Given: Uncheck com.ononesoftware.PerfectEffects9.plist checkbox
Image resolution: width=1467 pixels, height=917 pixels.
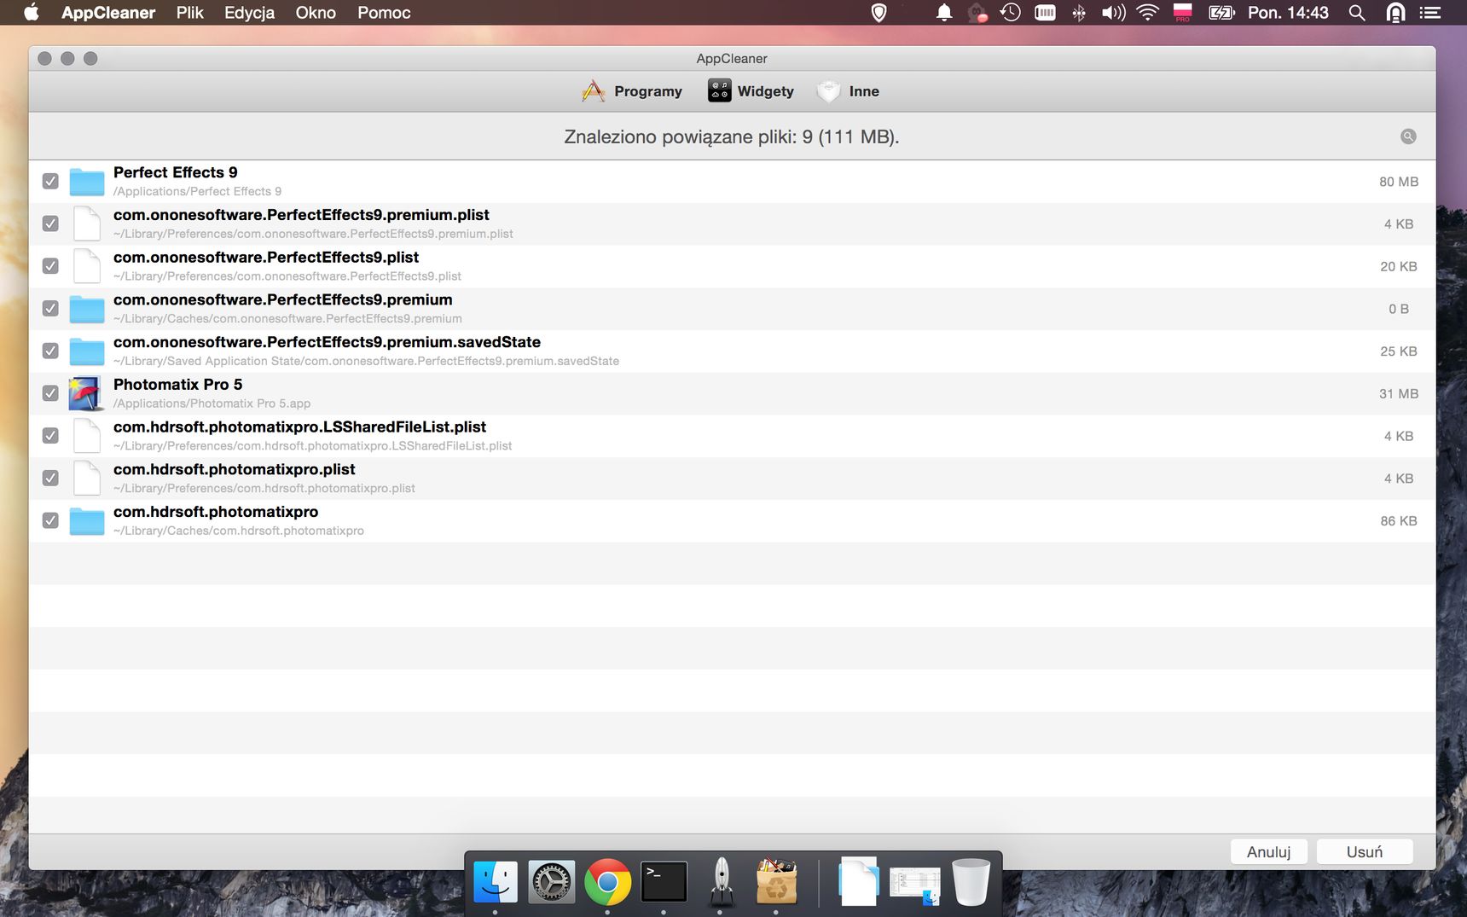Looking at the screenshot, I should point(50,266).
